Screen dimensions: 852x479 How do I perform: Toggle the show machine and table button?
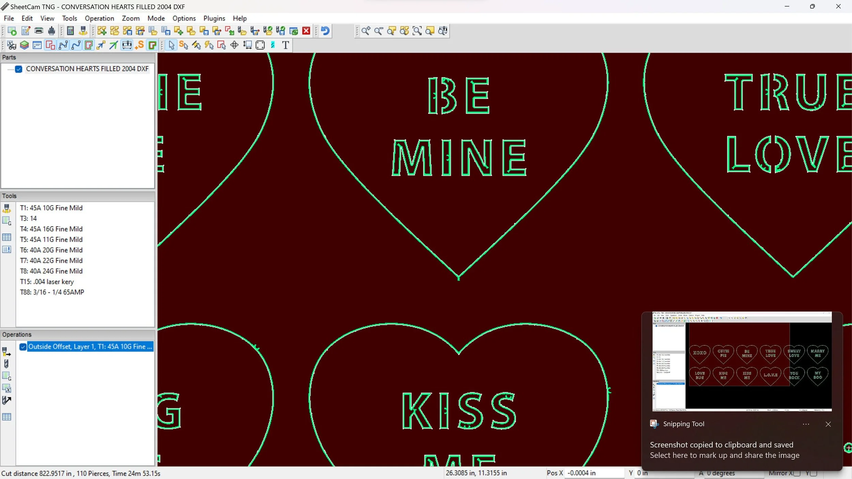127,45
